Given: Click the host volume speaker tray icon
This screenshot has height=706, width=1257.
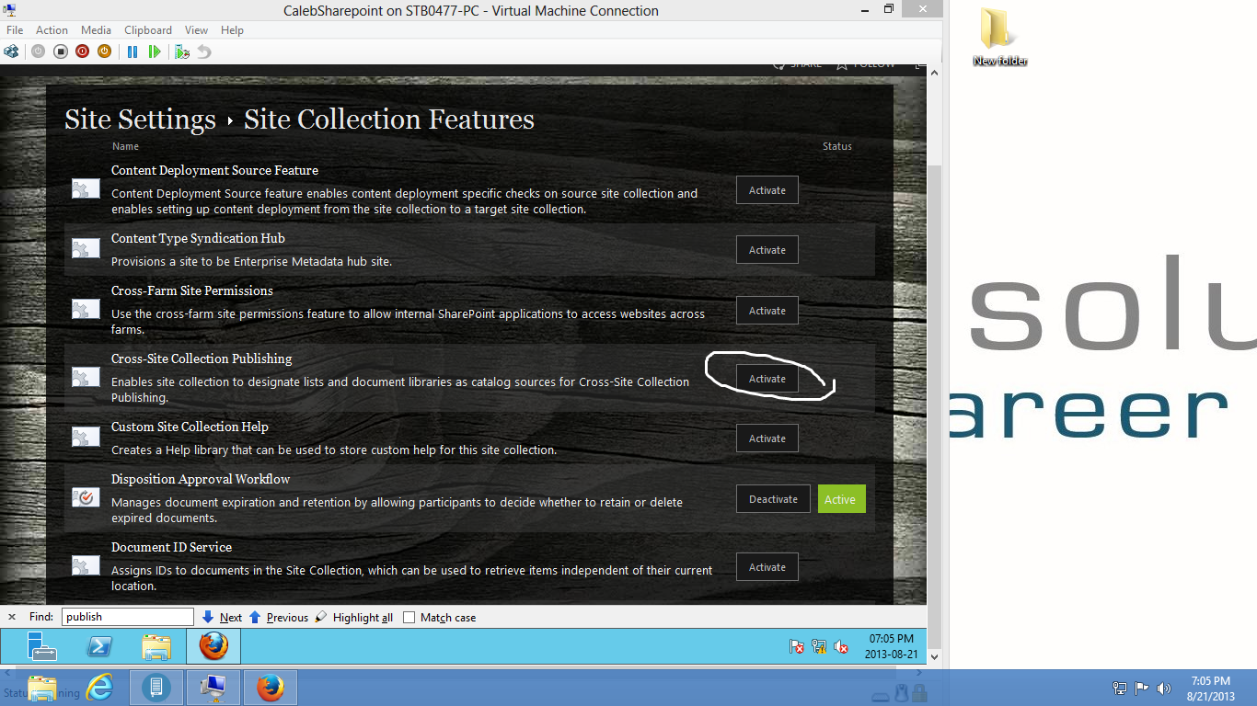Looking at the screenshot, I should (x=1164, y=688).
